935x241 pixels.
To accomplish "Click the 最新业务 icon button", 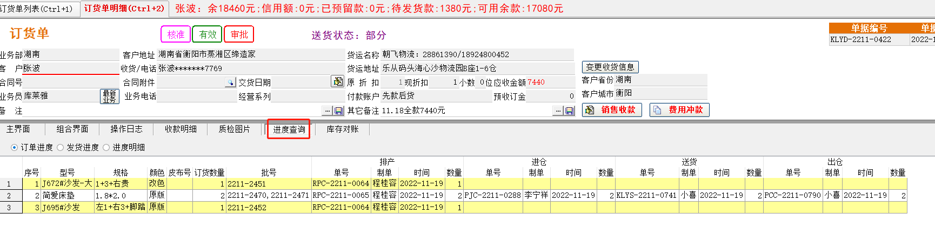I will point(109,97).
